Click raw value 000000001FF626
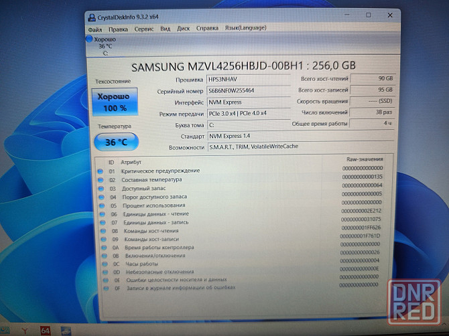Image resolution: width=449 pixels, height=336 pixels. click(x=361, y=228)
